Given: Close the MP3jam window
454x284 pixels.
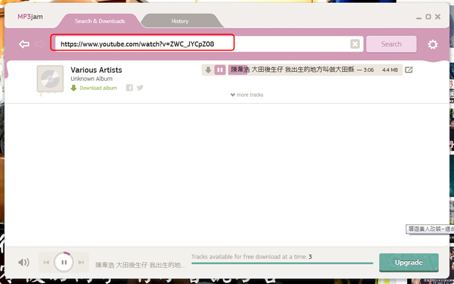Looking at the screenshot, I should tap(438, 17).
